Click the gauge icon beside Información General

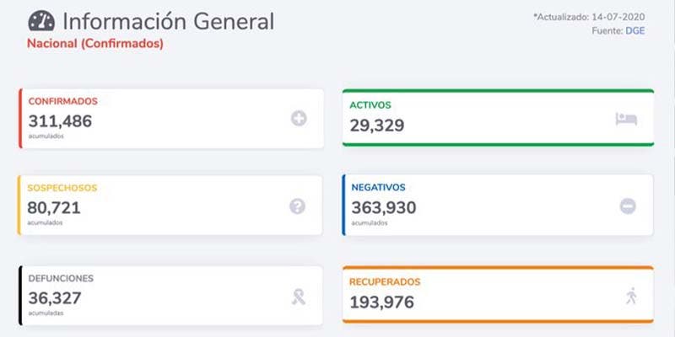tap(40, 21)
